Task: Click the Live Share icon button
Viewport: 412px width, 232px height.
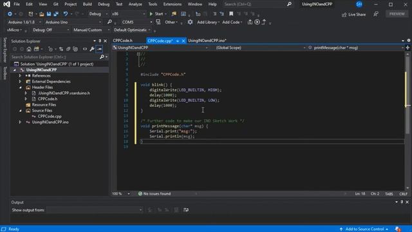Action: (x=353, y=14)
